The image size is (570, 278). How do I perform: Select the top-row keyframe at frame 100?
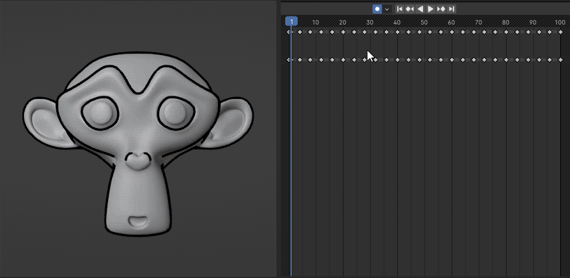click(x=560, y=32)
